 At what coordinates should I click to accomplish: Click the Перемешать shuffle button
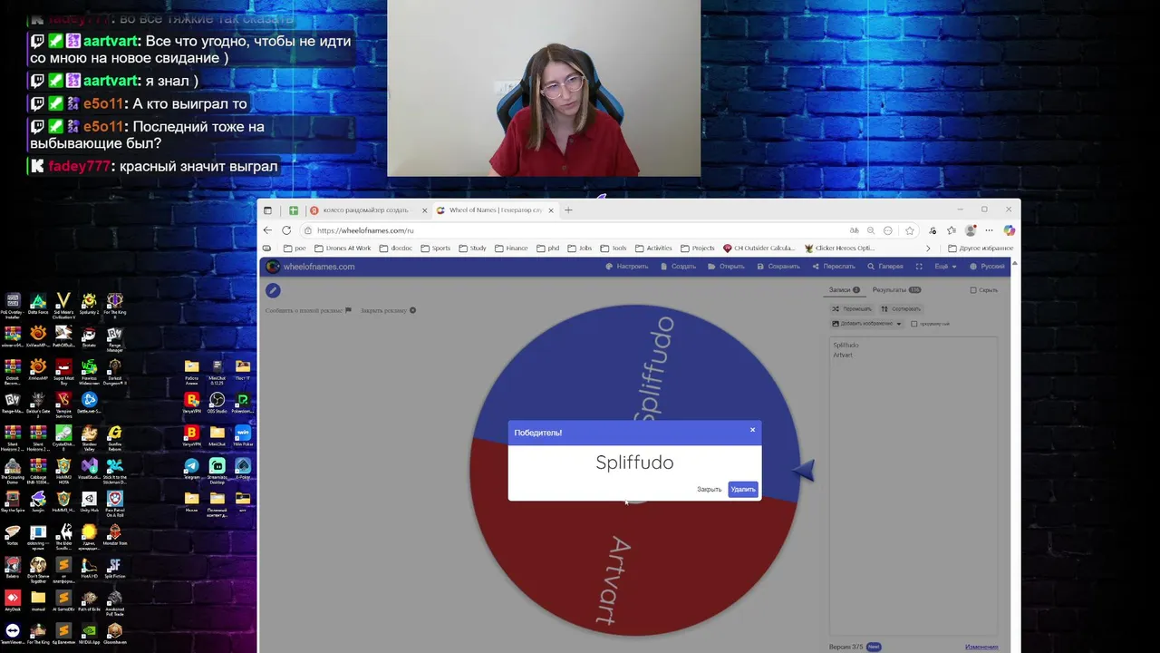tap(852, 308)
